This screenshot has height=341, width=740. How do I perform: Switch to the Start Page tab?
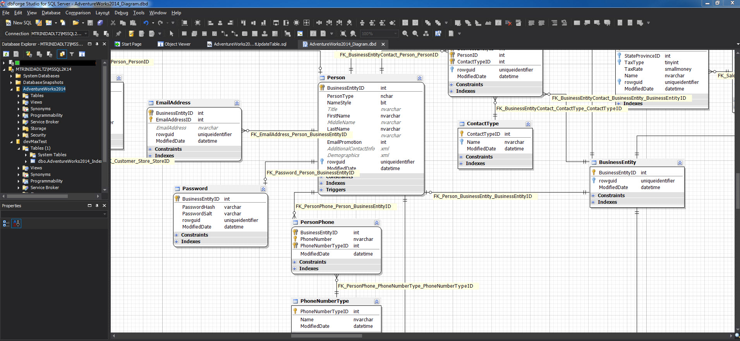(x=128, y=44)
